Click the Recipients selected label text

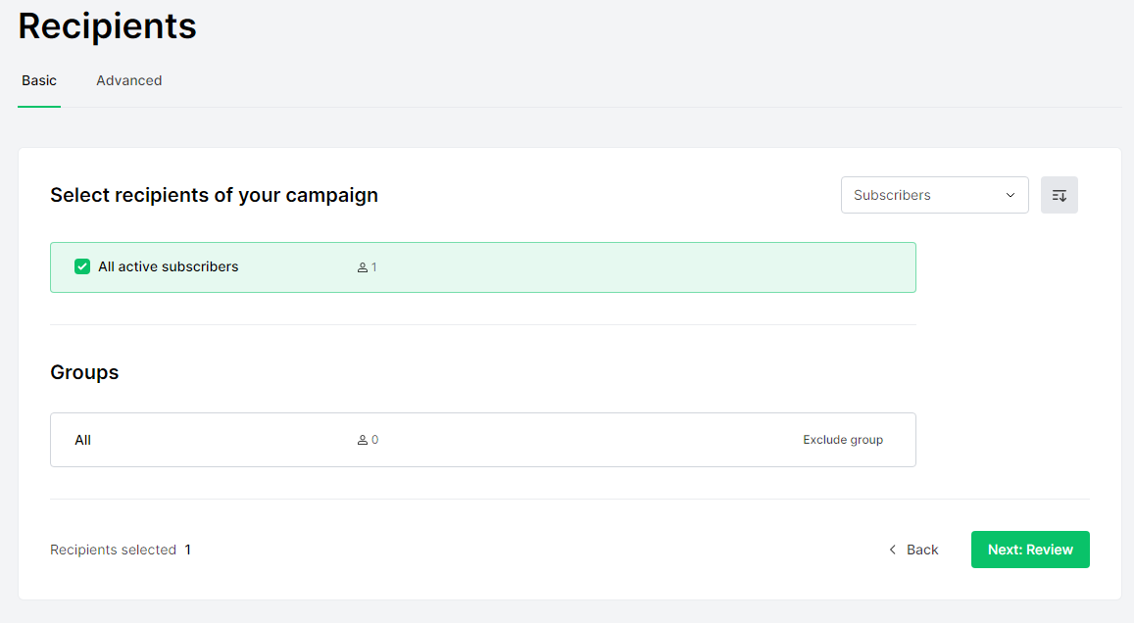point(113,550)
